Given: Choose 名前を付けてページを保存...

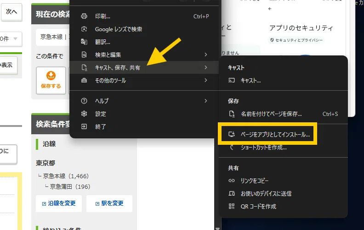Looking at the screenshot, I should point(283,114).
